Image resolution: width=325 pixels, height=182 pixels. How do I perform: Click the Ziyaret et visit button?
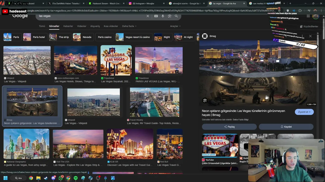[x=304, y=112]
